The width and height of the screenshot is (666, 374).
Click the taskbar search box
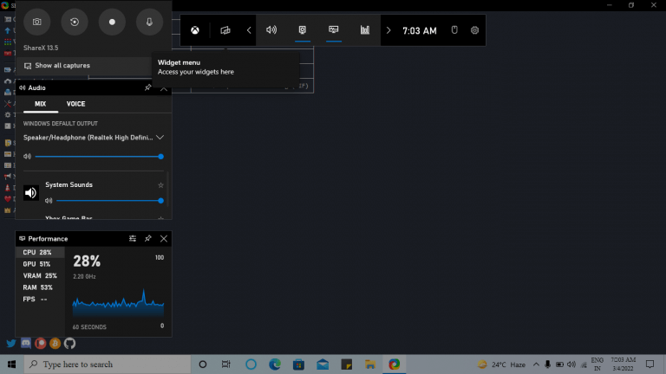coord(108,364)
